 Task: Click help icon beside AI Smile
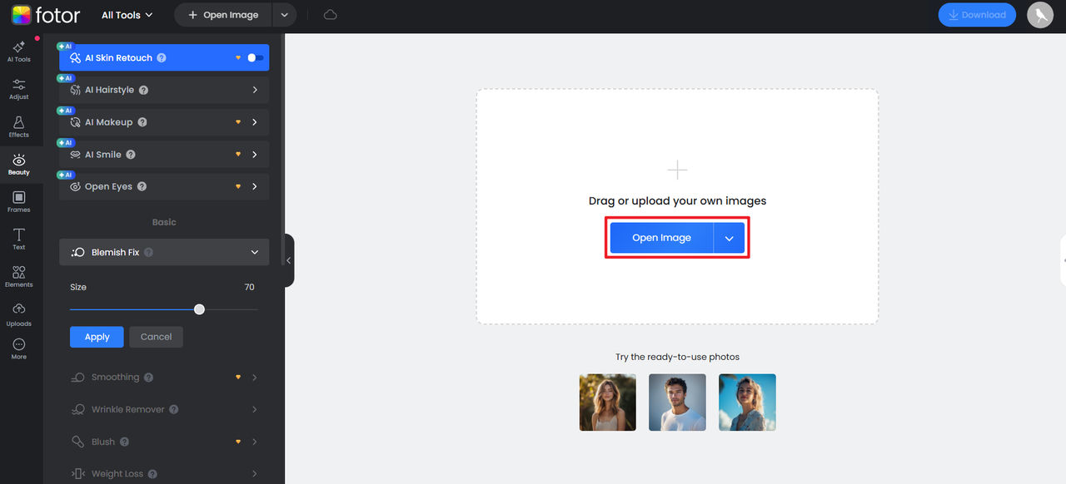click(131, 155)
